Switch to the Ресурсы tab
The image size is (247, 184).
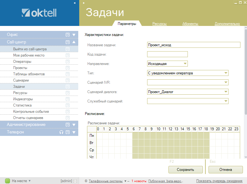159,24
